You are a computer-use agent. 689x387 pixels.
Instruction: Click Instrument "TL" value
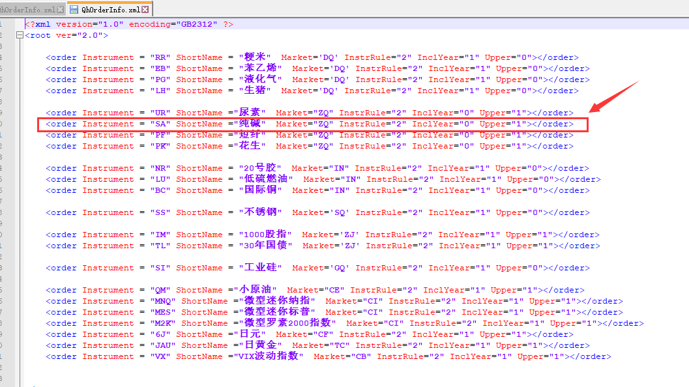tap(160, 246)
